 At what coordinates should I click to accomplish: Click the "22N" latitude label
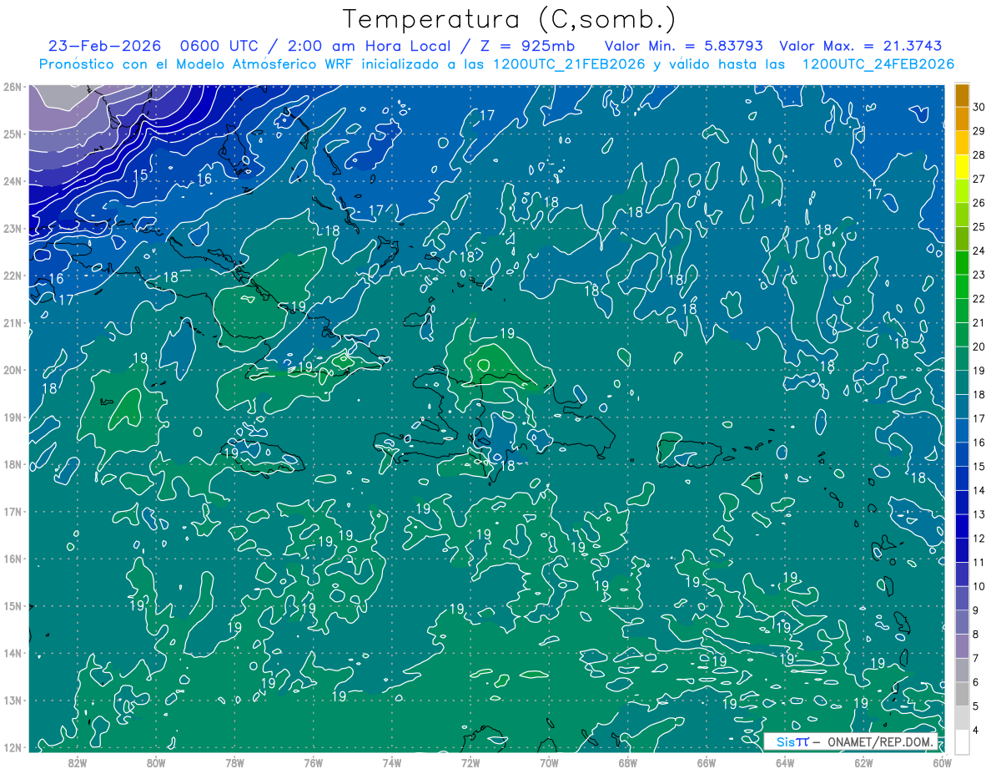[13, 276]
